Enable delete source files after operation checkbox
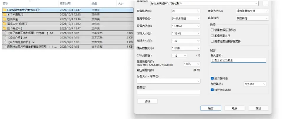Image resolution: width=283 pixels, height=119 pixels. [x=212, y=41]
